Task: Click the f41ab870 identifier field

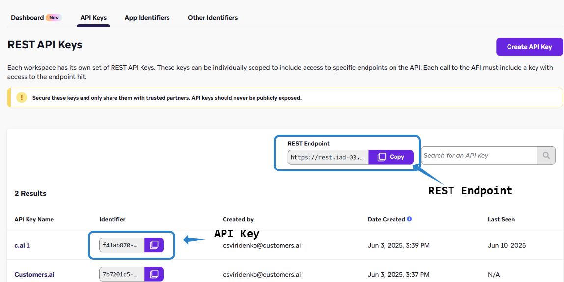Action: pyautogui.click(x=122, y=245)
